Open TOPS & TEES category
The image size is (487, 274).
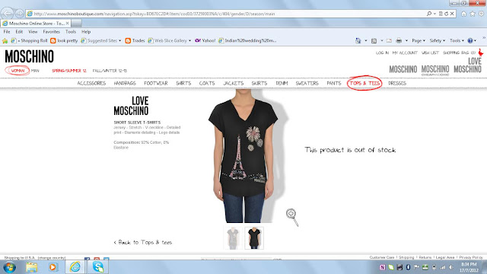pos(364,83)
